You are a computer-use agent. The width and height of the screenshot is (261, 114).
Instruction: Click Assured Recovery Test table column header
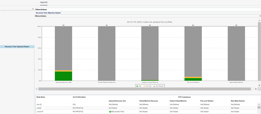click(x=117, y=101)
